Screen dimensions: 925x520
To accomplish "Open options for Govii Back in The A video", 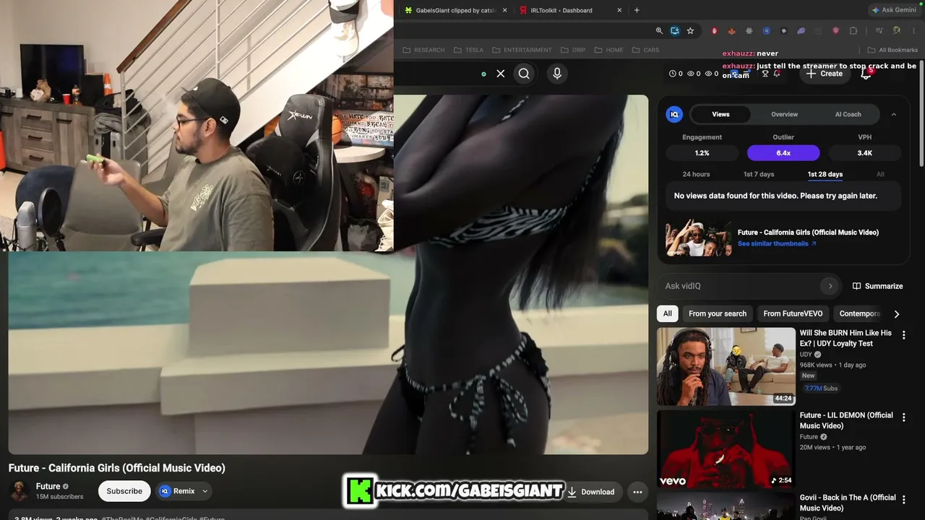I will point(903,500).
